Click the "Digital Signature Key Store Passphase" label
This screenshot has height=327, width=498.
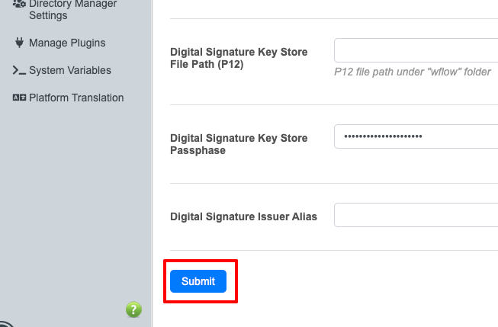pos(239,144)
